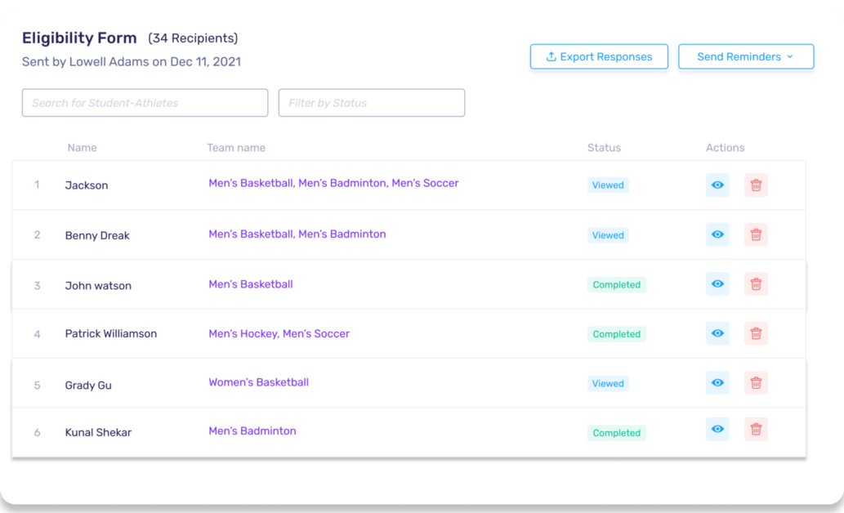Open Men's Basketball team link for John watson
The width and height of the screenshot is (844, 513).
point(251,284)
